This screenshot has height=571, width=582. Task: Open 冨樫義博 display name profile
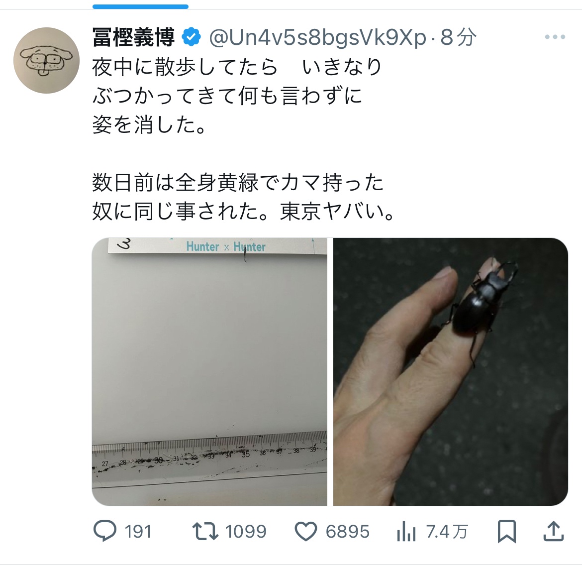click(x=134, y=37)
